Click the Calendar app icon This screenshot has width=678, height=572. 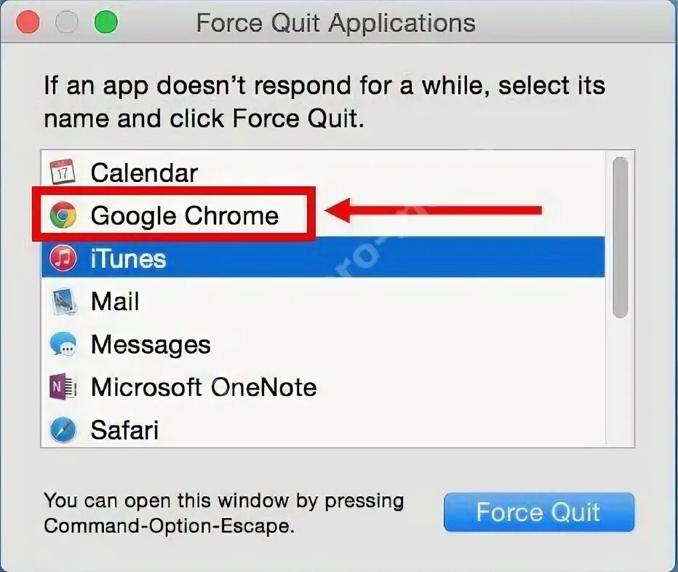tap(63, 172)
